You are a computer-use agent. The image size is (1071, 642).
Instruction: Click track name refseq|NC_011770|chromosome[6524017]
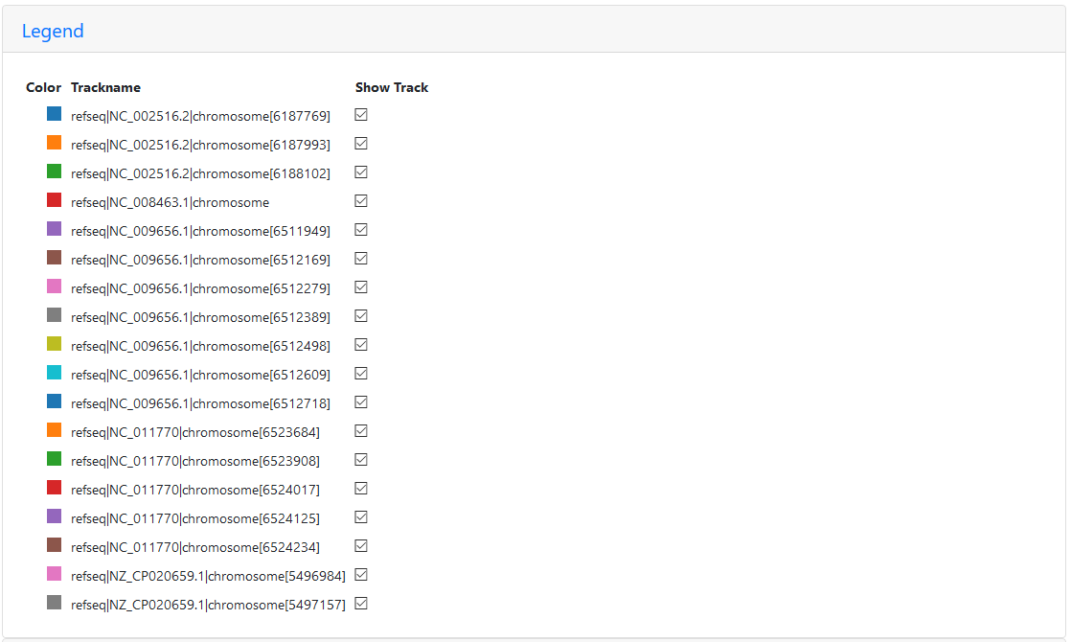click(x=195, y=489)
